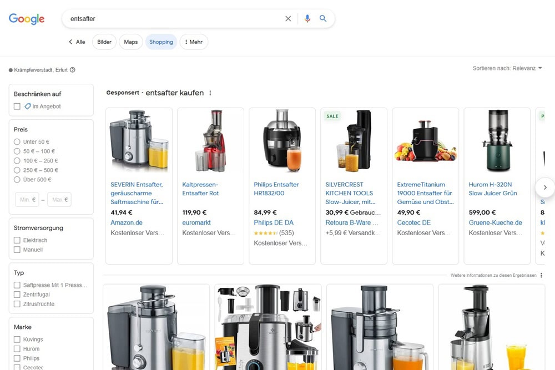The image size is (555, 370).
Task: Click the Min. € price input
Action: tap(27, 200)
